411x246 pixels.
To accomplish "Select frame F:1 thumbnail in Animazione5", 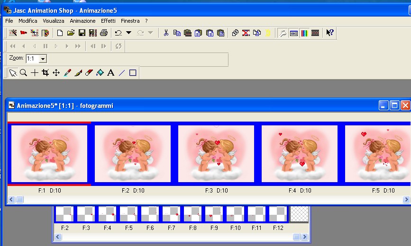I will [49, 154].
